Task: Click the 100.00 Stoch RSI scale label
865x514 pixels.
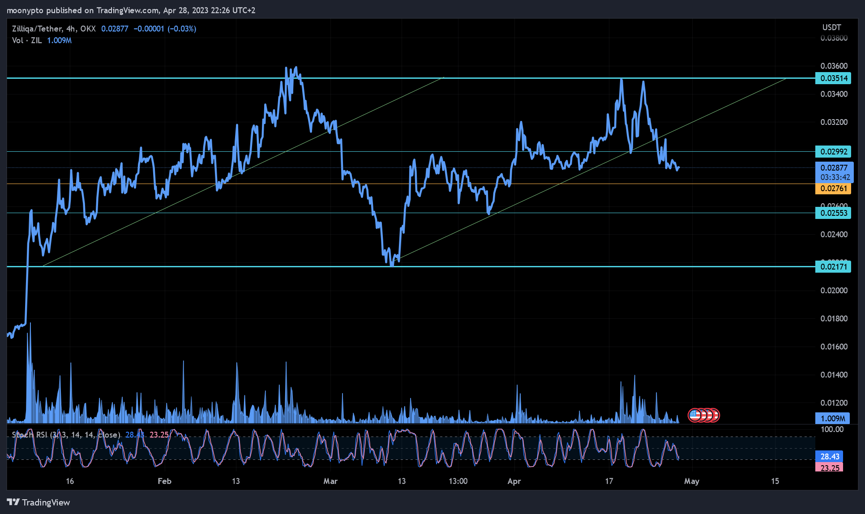Action: tap(832, 429)
